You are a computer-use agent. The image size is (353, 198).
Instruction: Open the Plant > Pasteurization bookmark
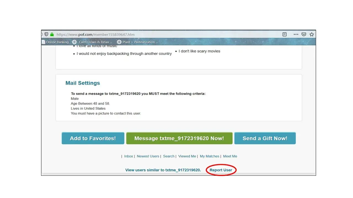(138, 42)
